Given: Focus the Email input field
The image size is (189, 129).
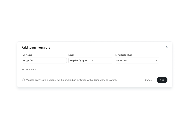Looking at the screenshot, I should 91,60.
